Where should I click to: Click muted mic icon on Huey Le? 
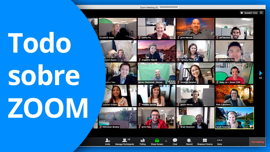coord(217,82)
